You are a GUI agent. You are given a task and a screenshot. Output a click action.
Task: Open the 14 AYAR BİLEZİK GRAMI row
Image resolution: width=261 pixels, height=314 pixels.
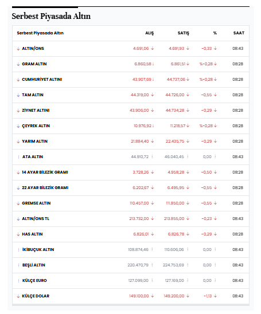click(131, 172)
